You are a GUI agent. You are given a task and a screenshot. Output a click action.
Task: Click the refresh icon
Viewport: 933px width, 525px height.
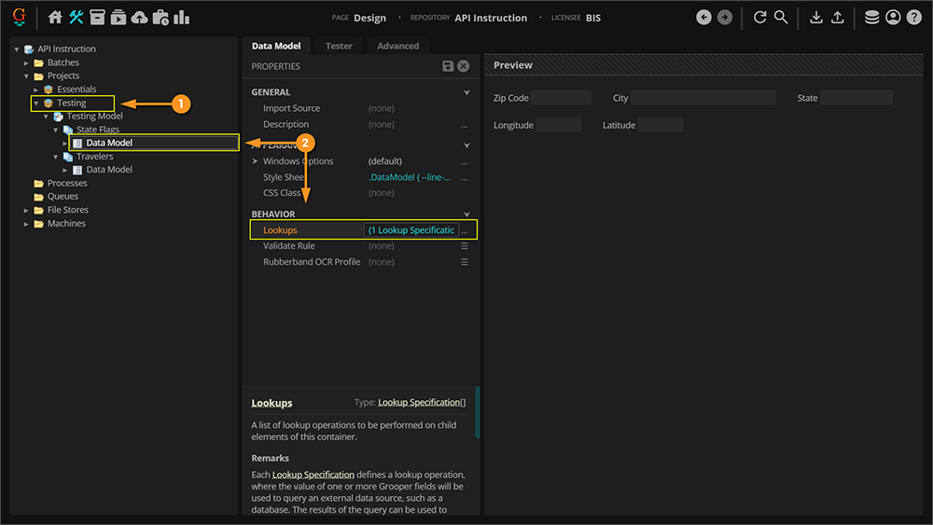click(x=759, y=18)
